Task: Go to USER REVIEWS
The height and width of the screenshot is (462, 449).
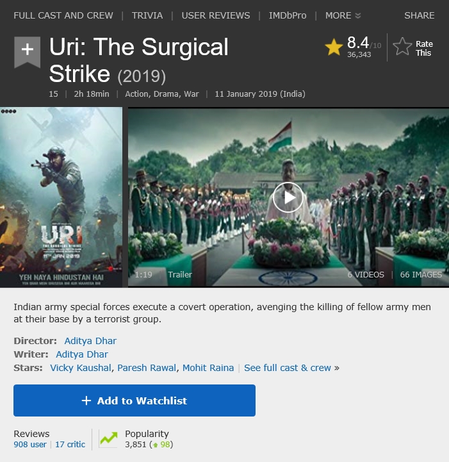Action: (215, 15)
